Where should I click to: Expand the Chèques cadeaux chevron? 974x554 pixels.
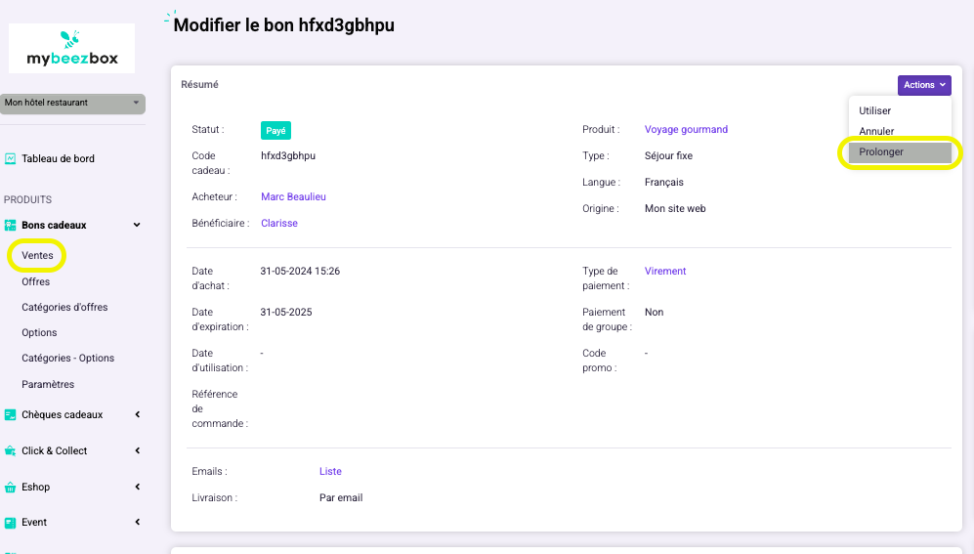pyautogui.click(x=138, y=414)
